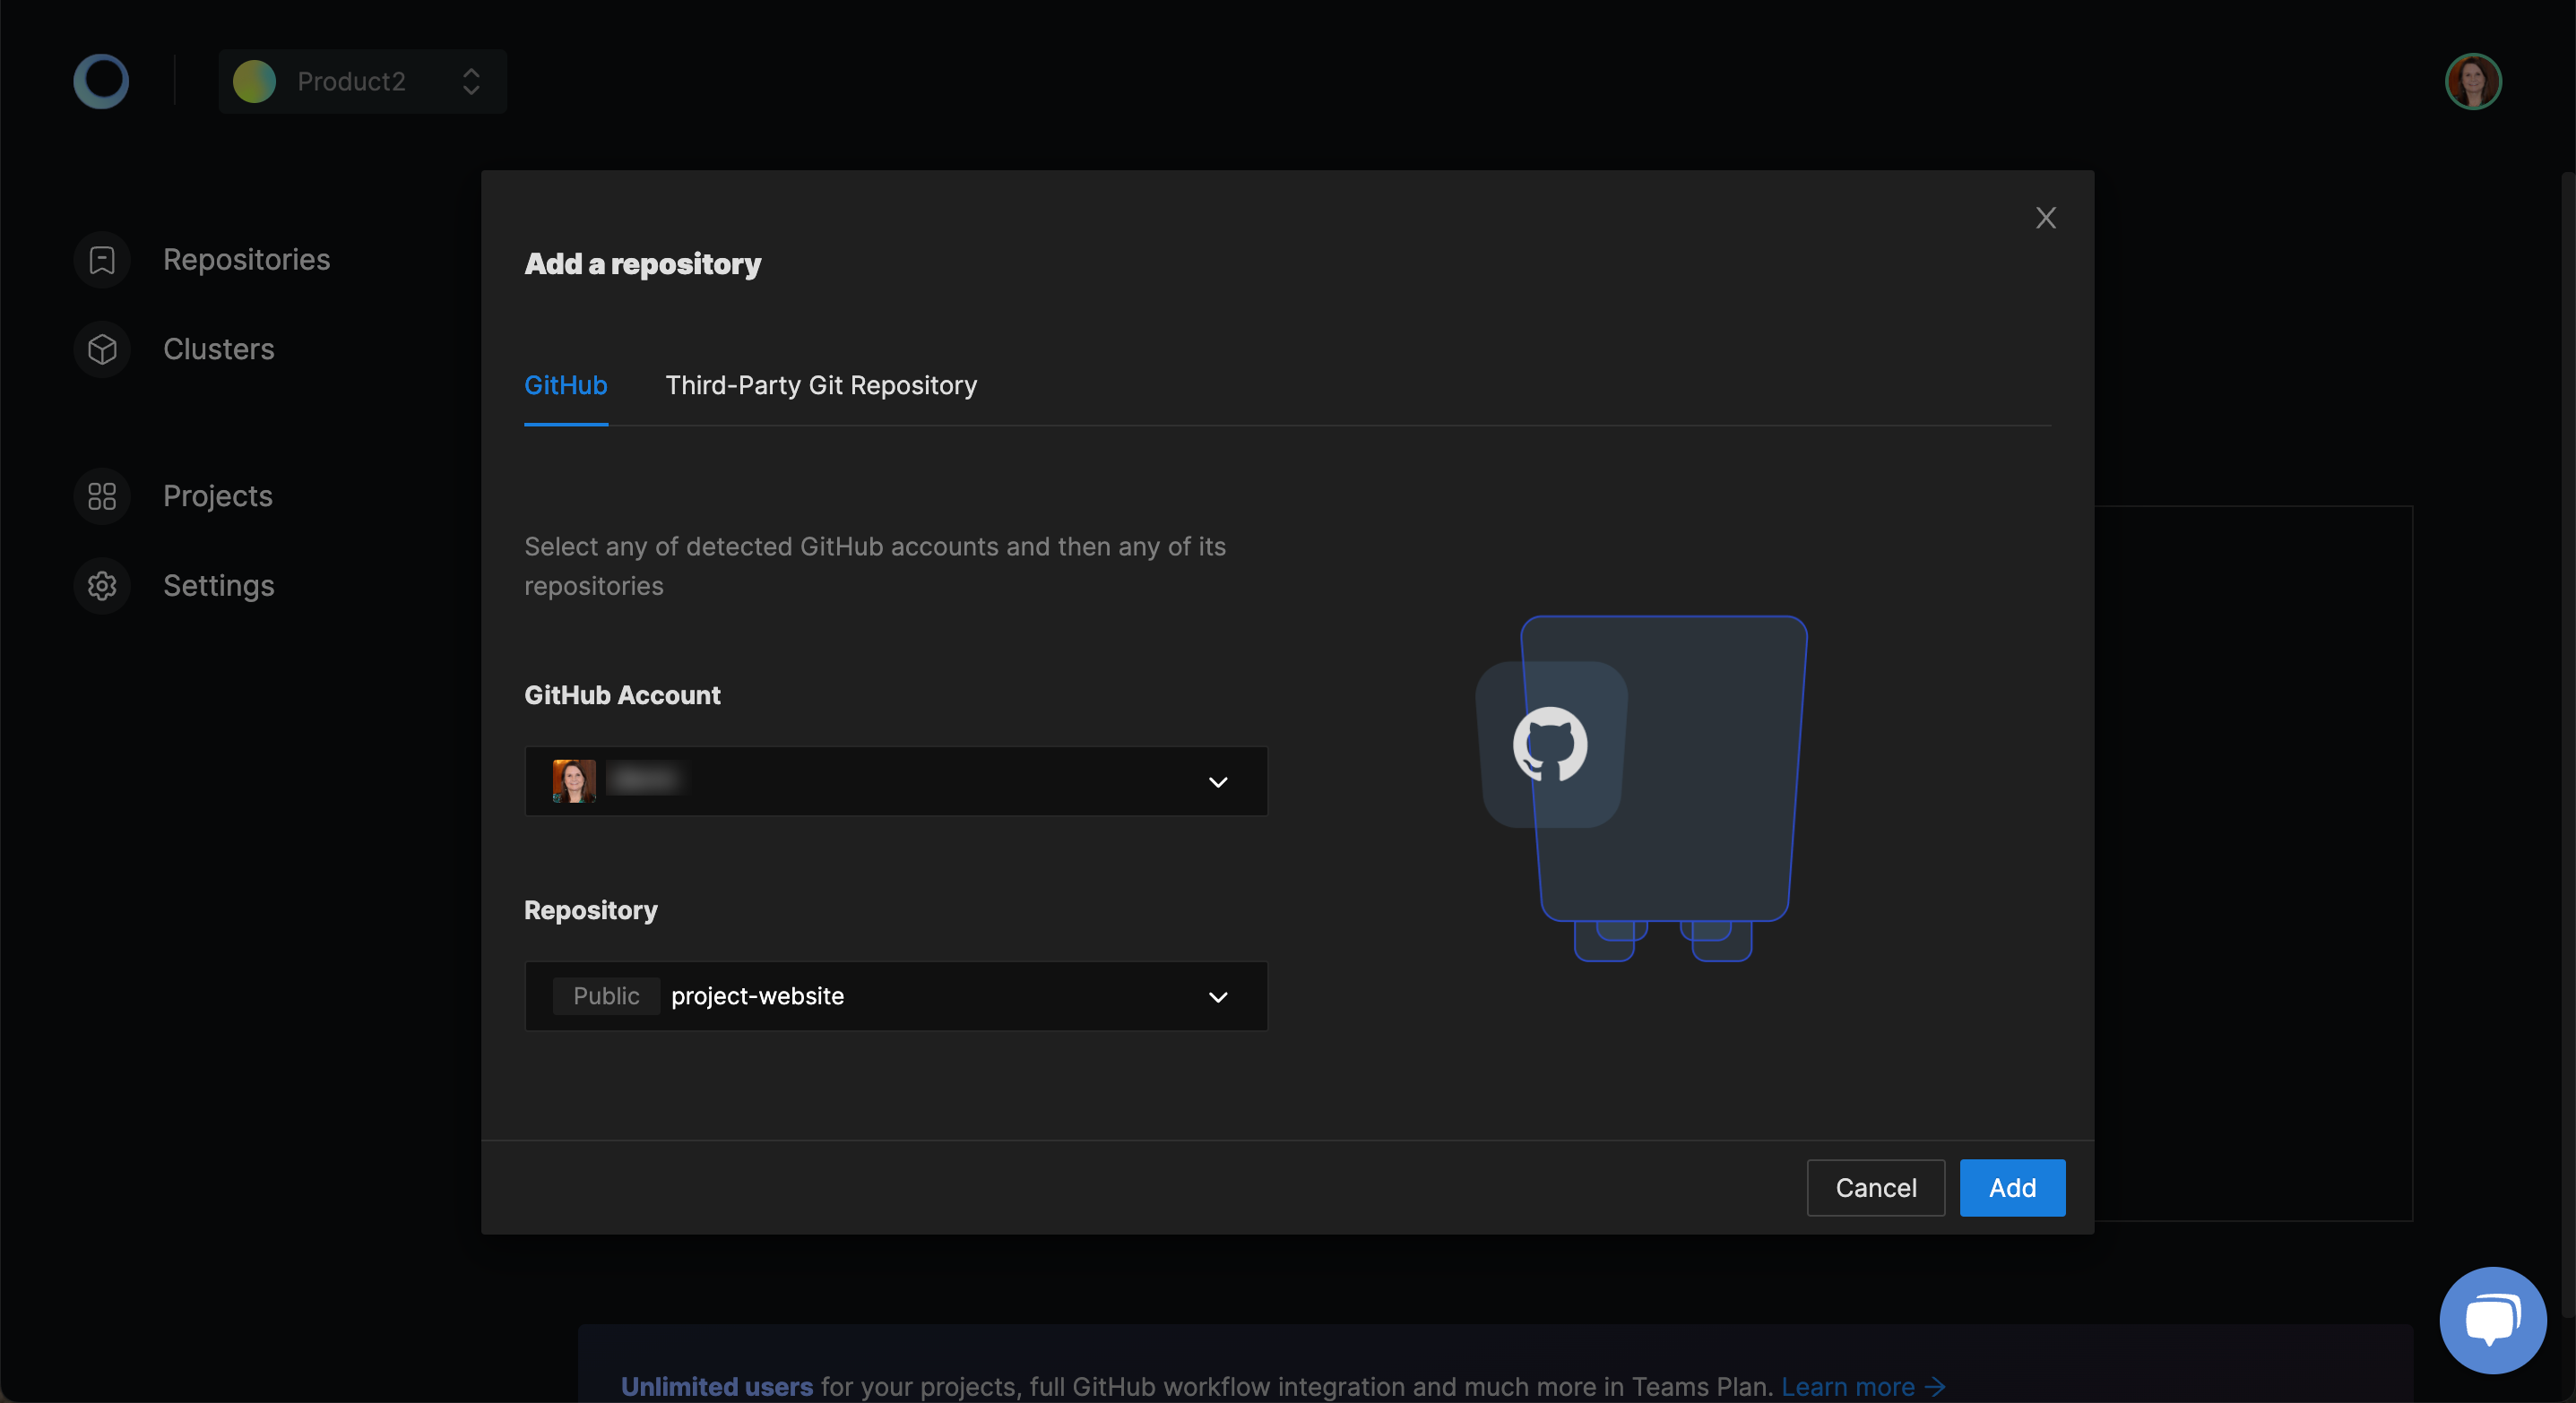Go to Repositories in the sidebar
Viewport: 2576px width, 1403px height.
tap(246, 260)
